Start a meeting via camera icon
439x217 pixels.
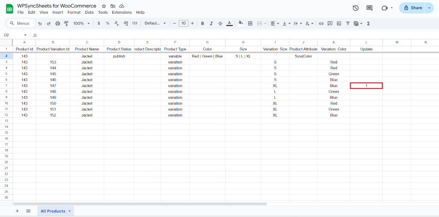coord(385,8)
